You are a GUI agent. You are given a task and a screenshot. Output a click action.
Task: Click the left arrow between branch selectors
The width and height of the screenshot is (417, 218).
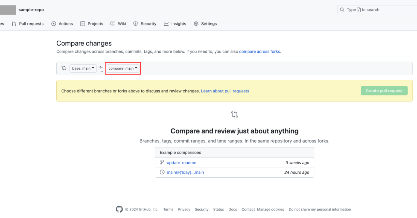101,67
